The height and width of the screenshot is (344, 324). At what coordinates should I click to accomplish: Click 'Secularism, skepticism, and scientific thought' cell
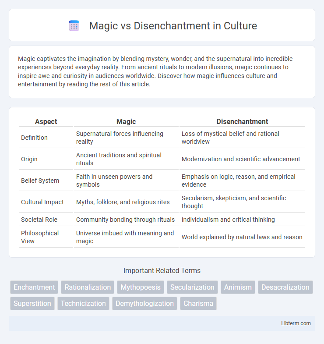(x=242, y=202)
